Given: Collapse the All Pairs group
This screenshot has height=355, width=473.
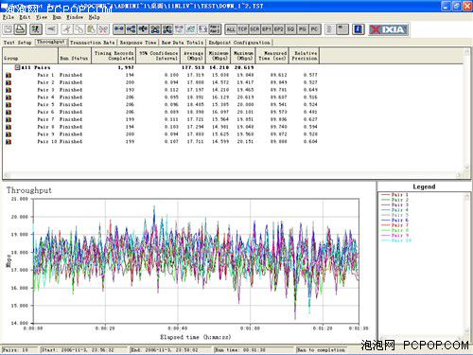Looking at the screenshot, I should click(x=18, y=67).
